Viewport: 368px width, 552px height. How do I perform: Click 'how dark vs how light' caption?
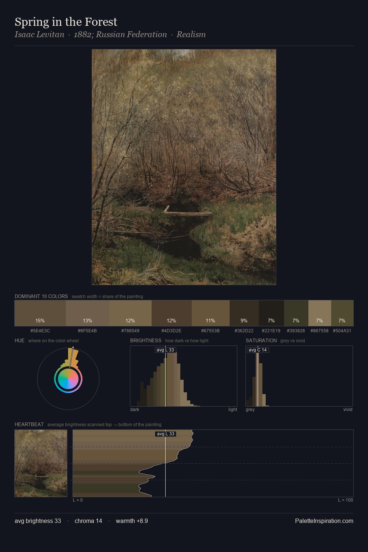[x=187, y=341]
